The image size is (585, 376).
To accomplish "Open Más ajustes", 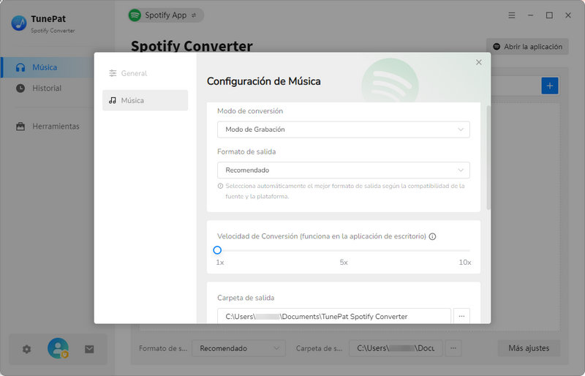I will pyautogui.click(x=529, y=348).
